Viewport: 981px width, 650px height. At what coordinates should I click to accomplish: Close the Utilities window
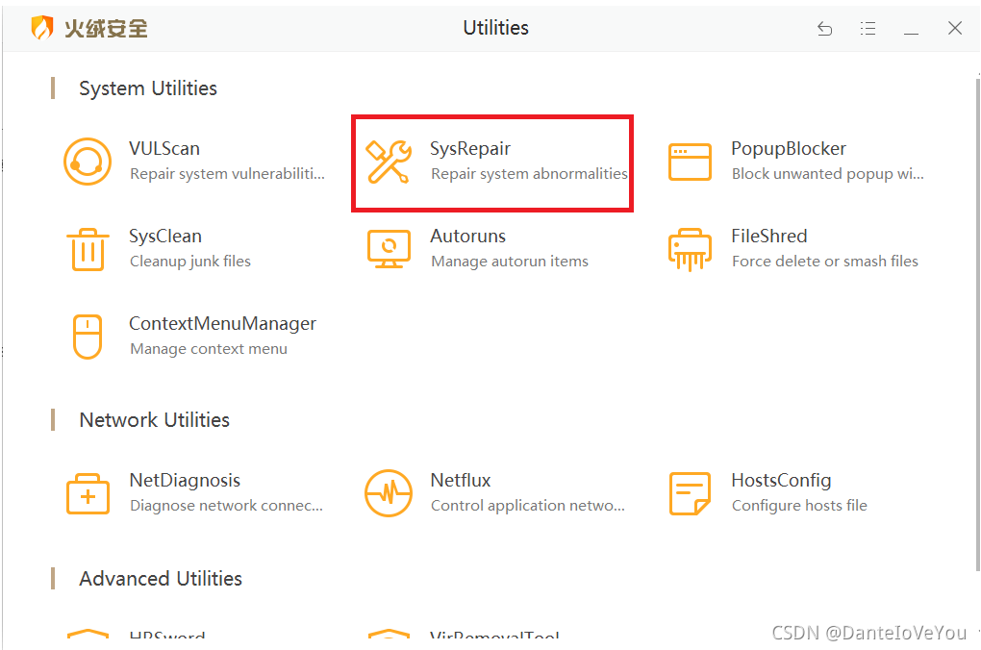coord(955,28)
